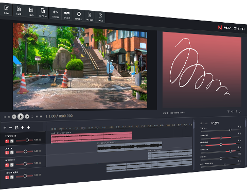Solo the first track with red S
This screenshot has height=191, width=247.
click(7, 141)
